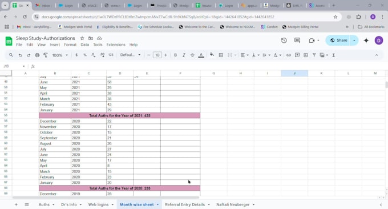388x209 pixels.
Task: Insert chart from toolbar
Action: [306, 55]
